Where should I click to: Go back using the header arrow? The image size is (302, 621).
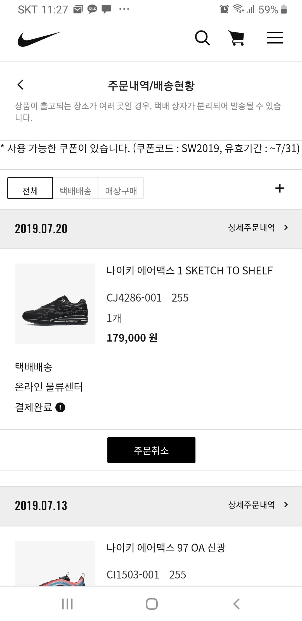coord(20,85)
